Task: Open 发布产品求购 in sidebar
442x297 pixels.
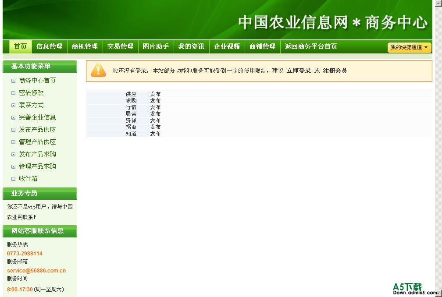Action: [x=37, y=154]
